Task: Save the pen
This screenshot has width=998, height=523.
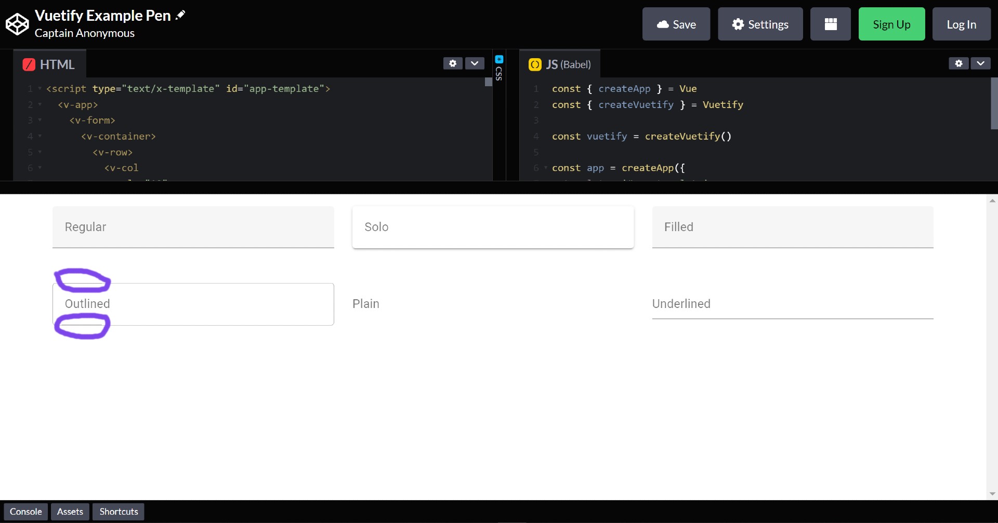Action: pyautogui.click(x=676, y=24)
